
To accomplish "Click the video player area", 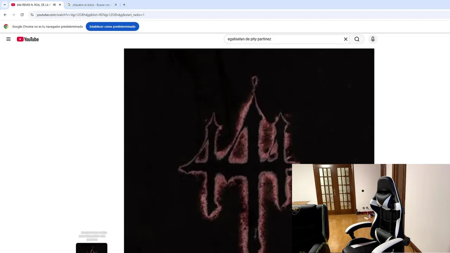I will pyautogui.click(x=249, y=151).
